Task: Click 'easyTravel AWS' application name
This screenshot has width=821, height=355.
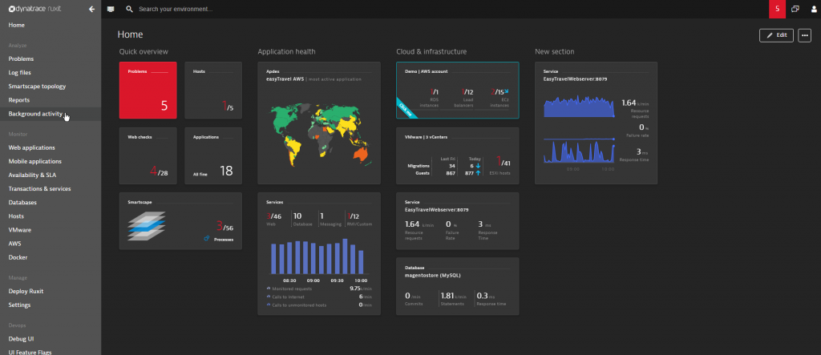Action: pyautogui.click(x=285, y=79)
